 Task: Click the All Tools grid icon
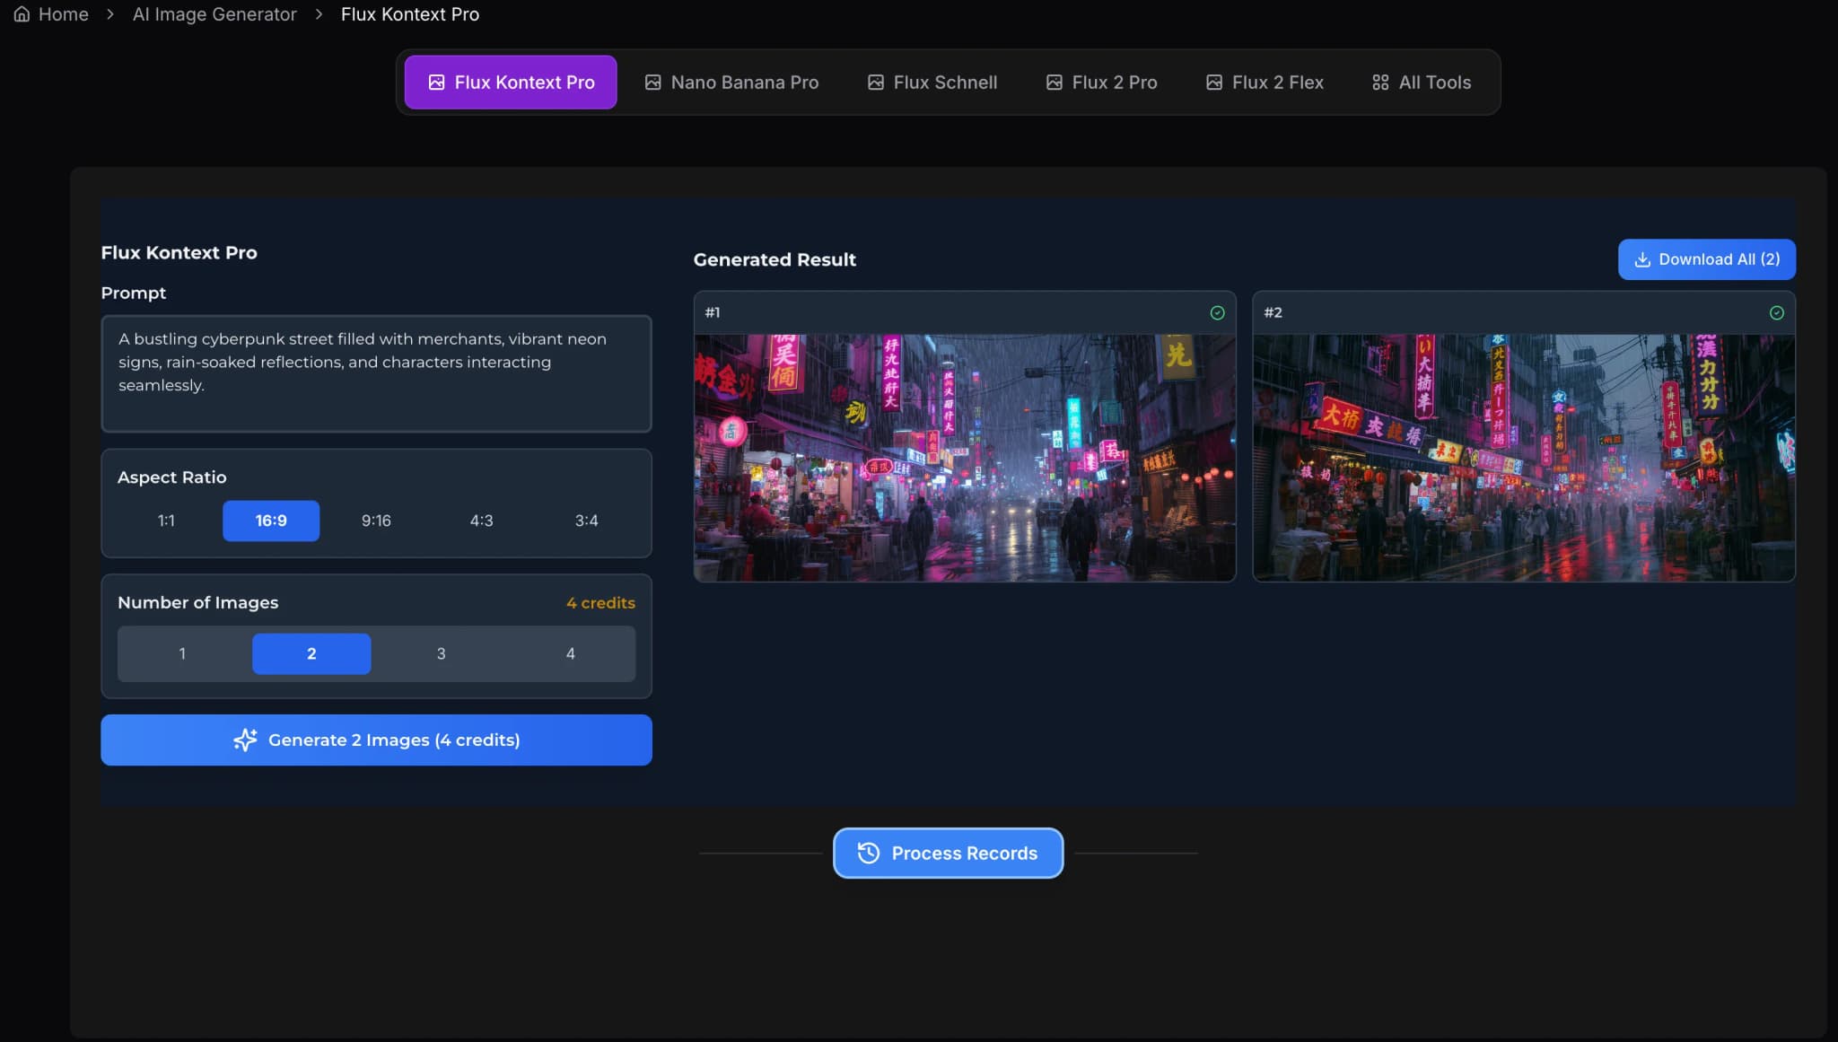(1380, 83)
